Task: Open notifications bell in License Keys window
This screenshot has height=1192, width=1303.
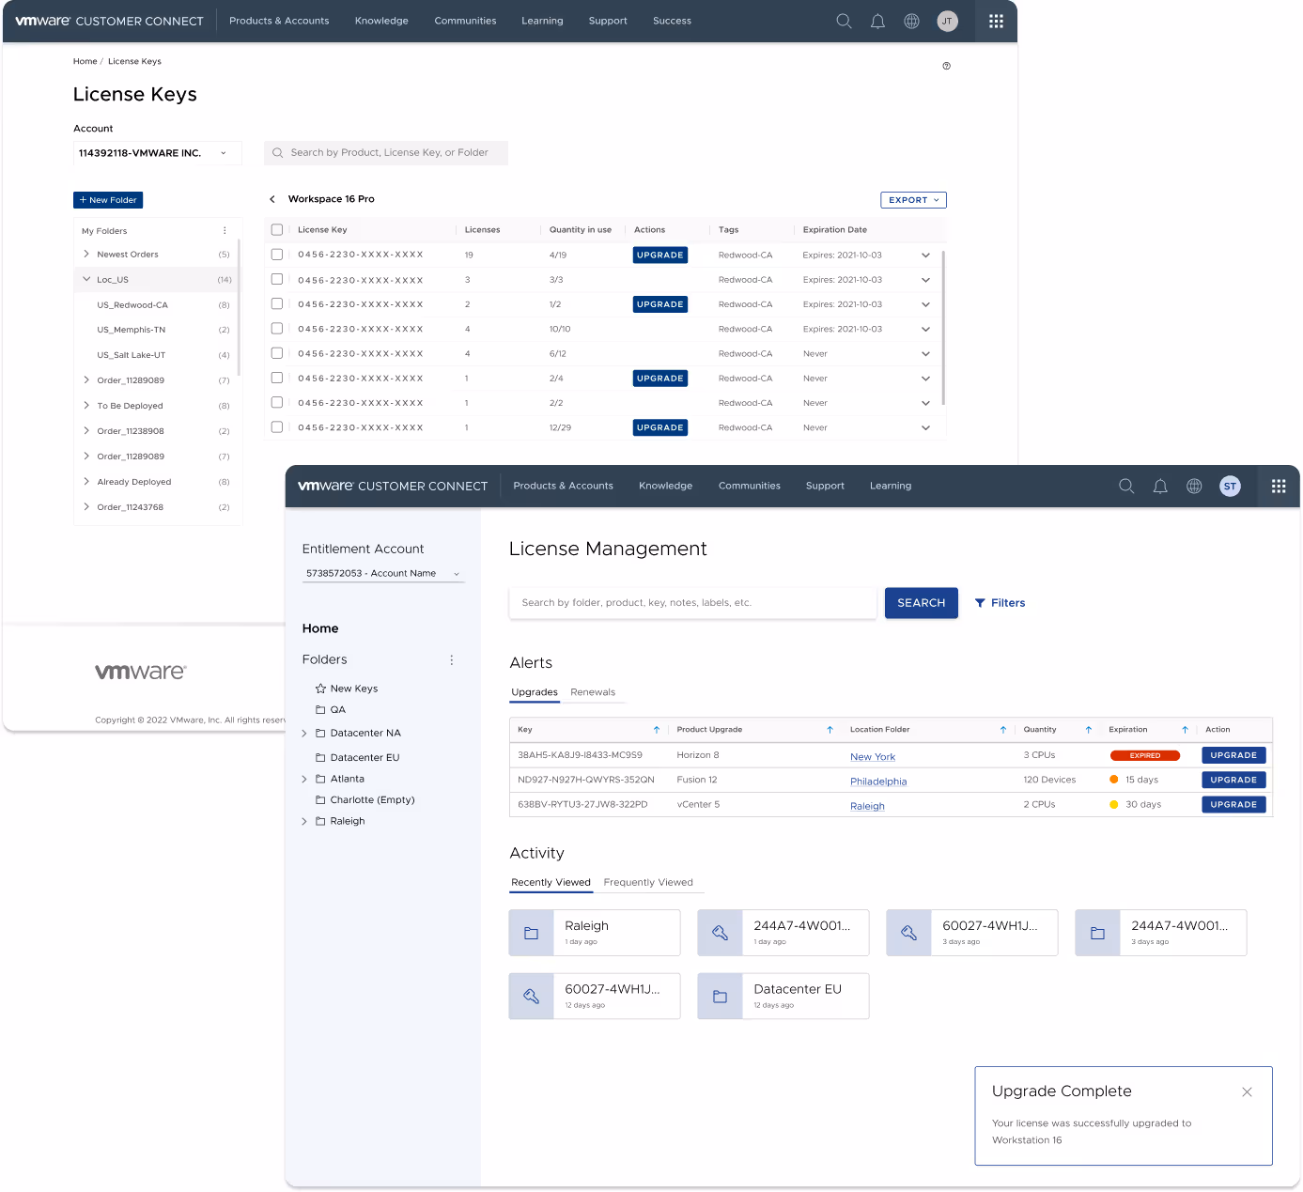Action: point(877,21)
